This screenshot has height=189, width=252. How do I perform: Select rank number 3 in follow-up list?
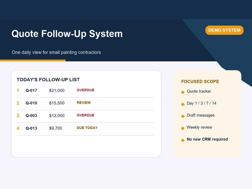tap(18, 116)
